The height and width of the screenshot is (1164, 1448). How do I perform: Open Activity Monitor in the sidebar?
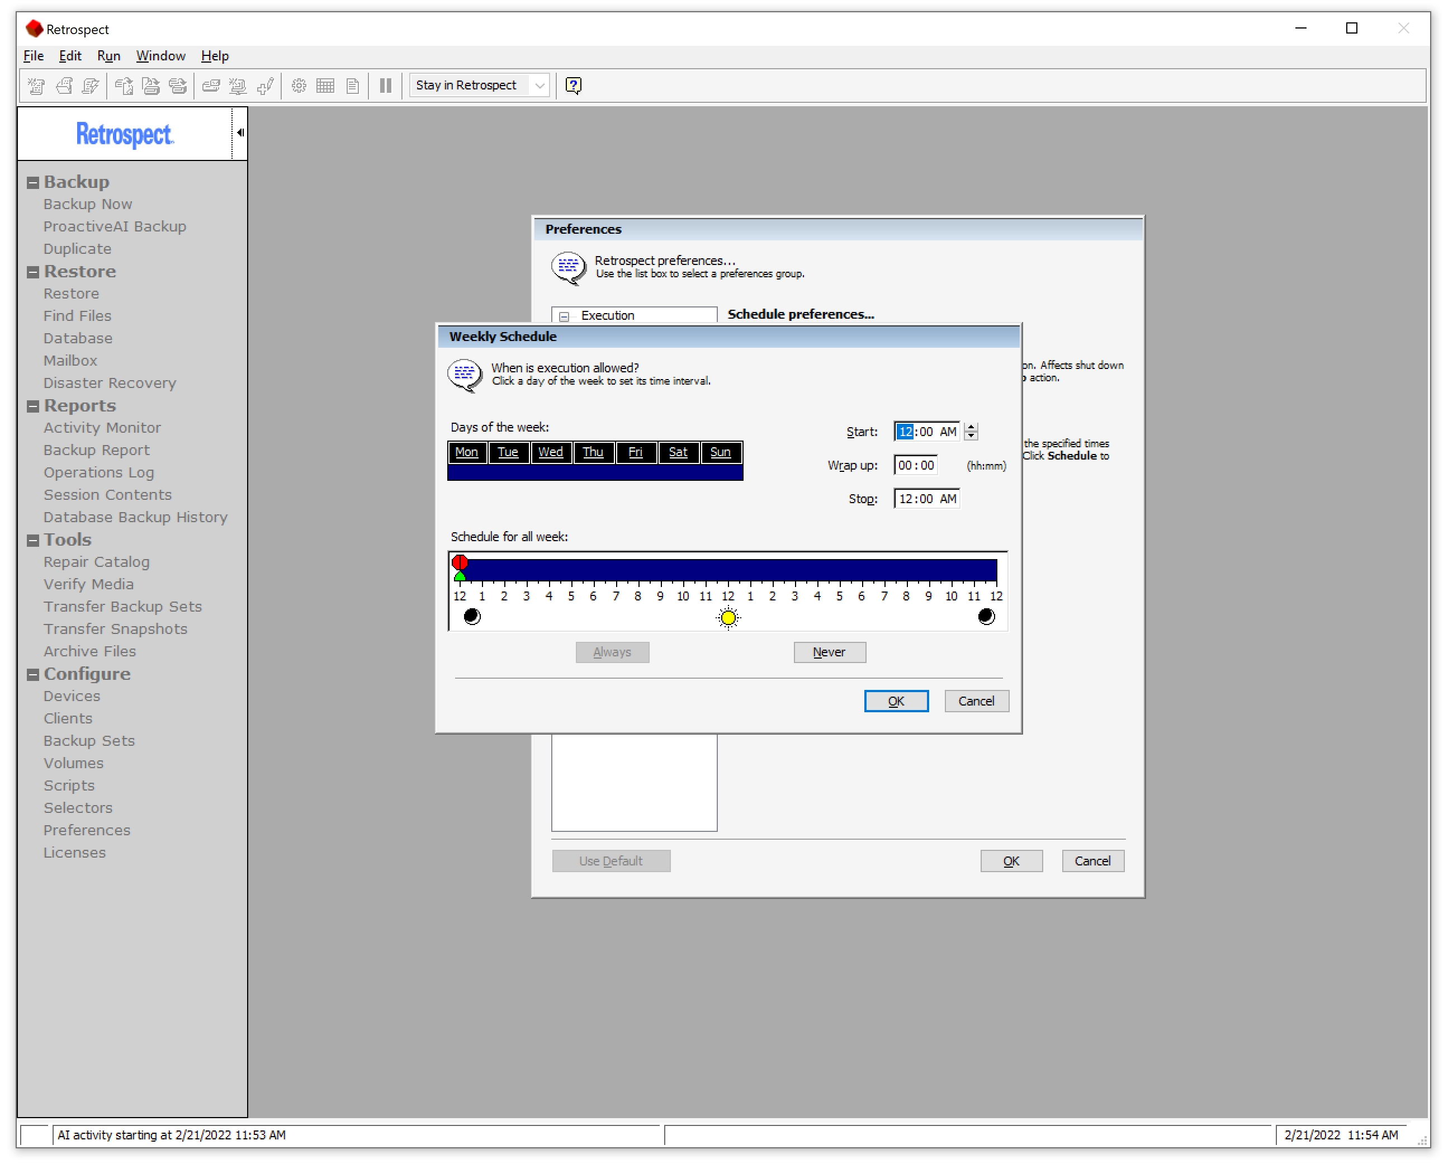tap(102, 428)
